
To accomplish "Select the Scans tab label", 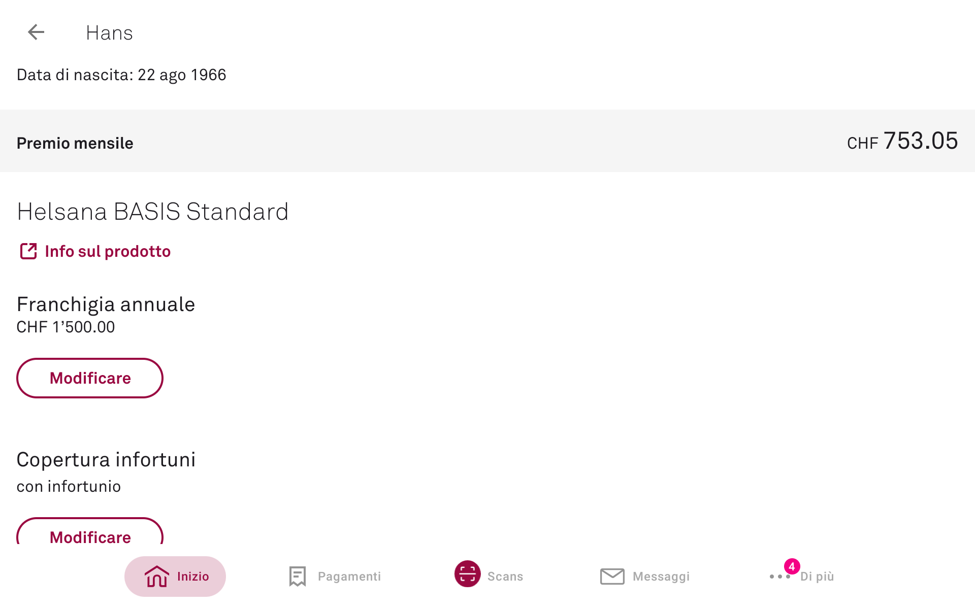I will tap(505, 577).
